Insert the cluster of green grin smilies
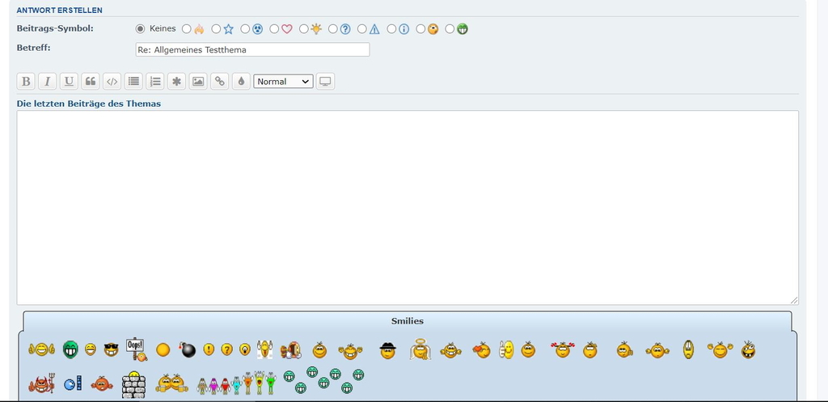 (323, 380)
